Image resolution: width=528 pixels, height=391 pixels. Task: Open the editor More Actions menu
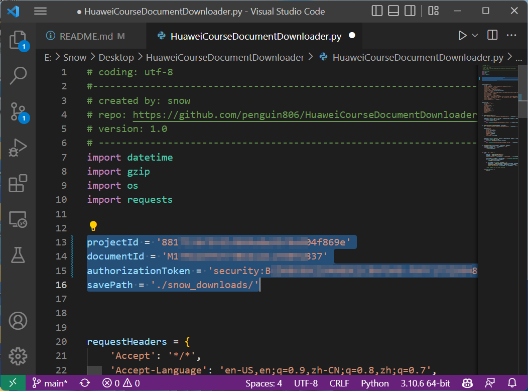coord(511,35)
